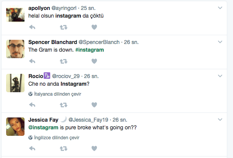Reply to Jessica Fay's tweet
The image size is (233, 158).
[x=33, y=148]
